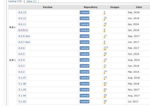The width and height of the screenshot is (150, 106).
Task: Open version 6.0.3 link
Action: 21,66
